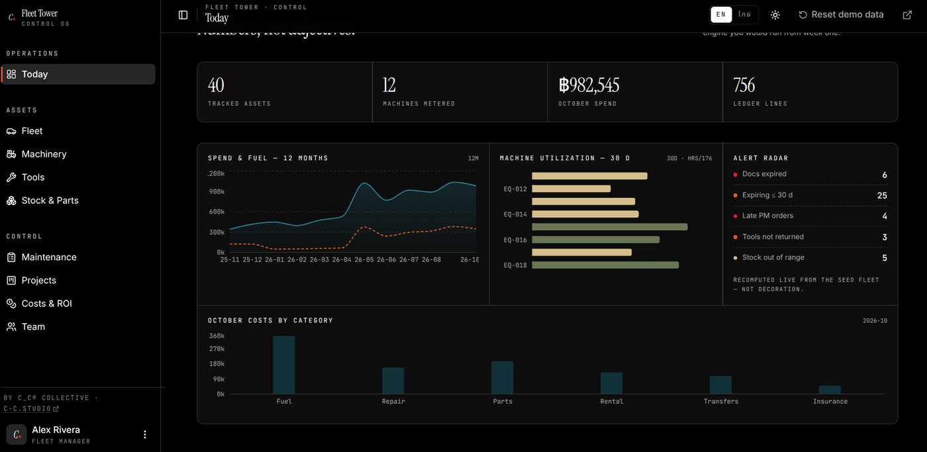Click the October Costs by Category heading
Image resolution: width=927 pixels, height=452 pixels.
coord(270,320)
